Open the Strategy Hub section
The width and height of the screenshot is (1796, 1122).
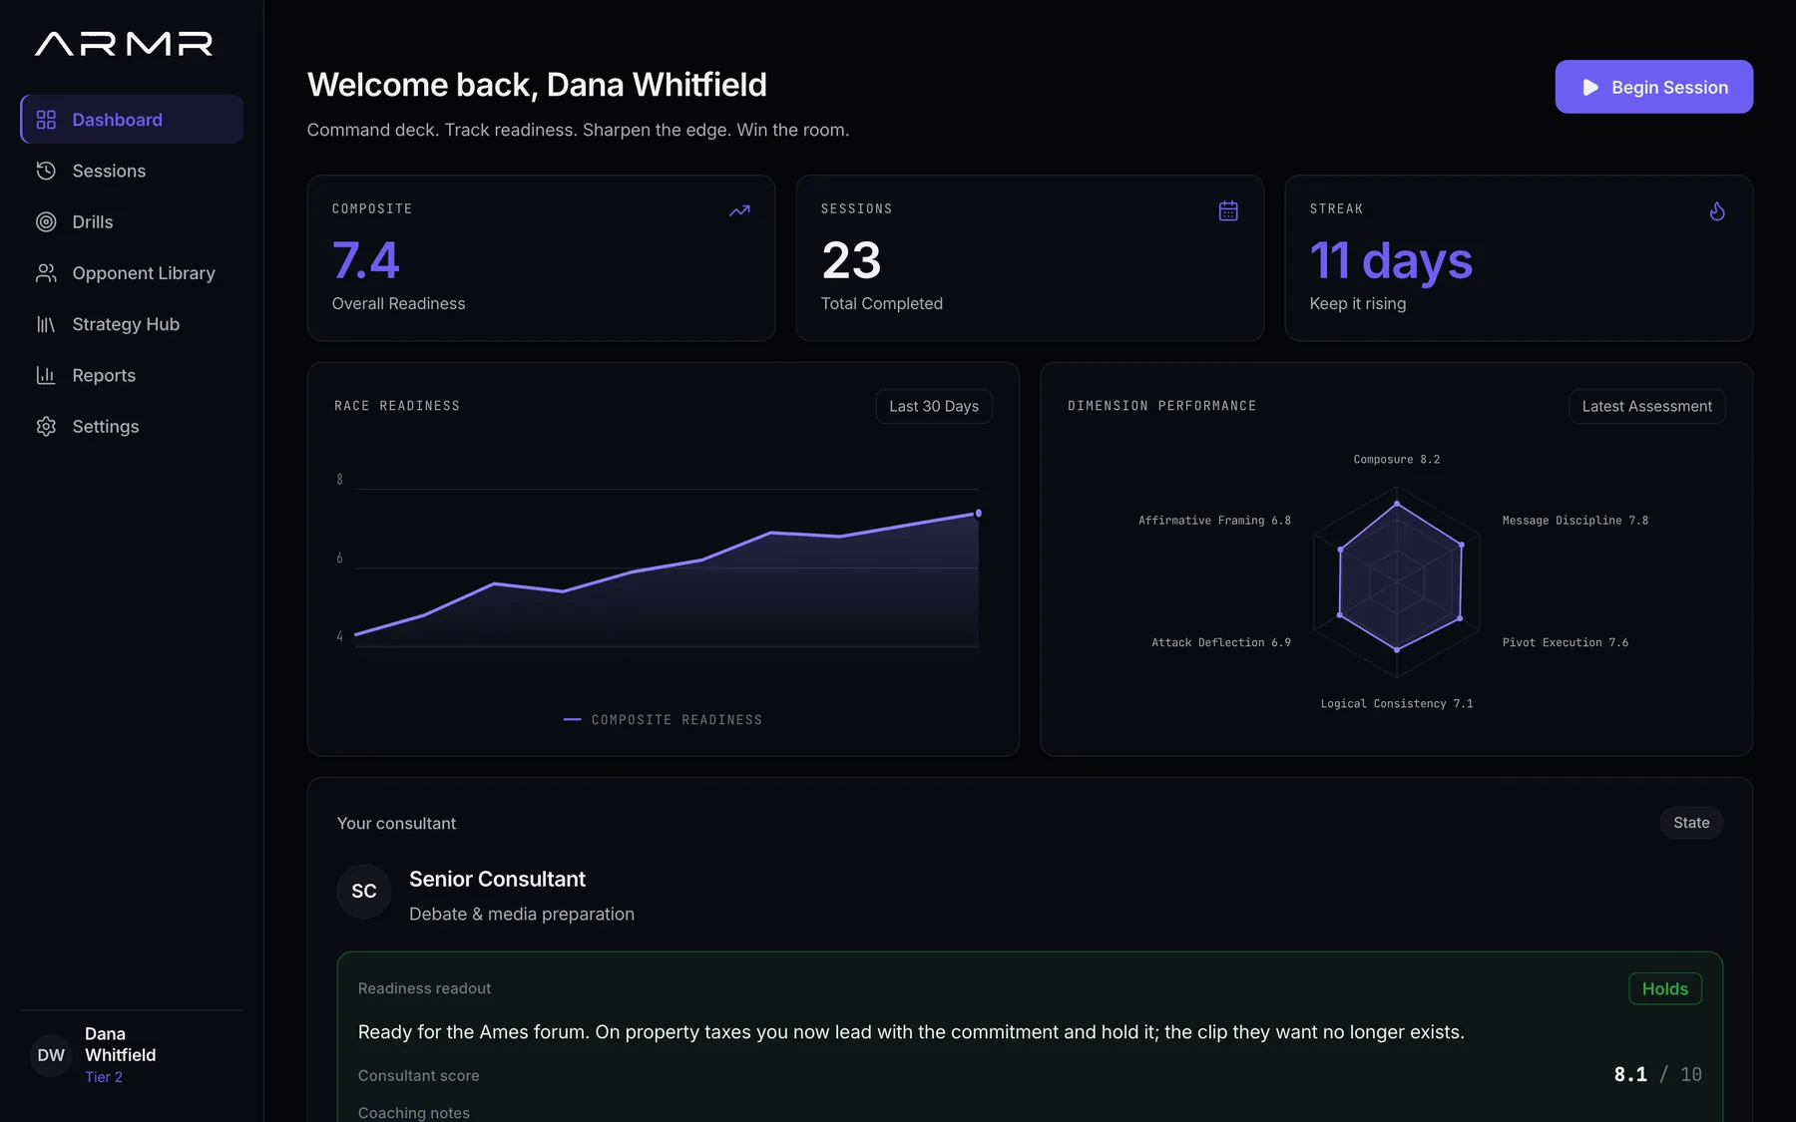coord(132,324)
